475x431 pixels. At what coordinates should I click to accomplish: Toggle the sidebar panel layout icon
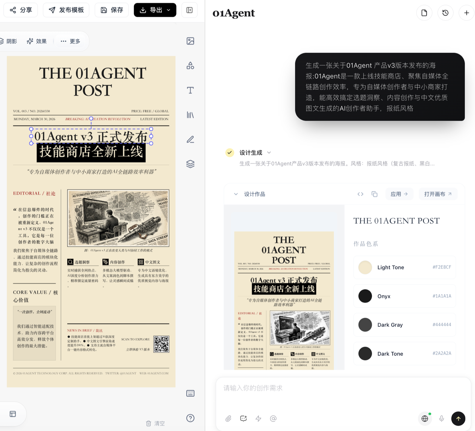(x=190, y=10)
